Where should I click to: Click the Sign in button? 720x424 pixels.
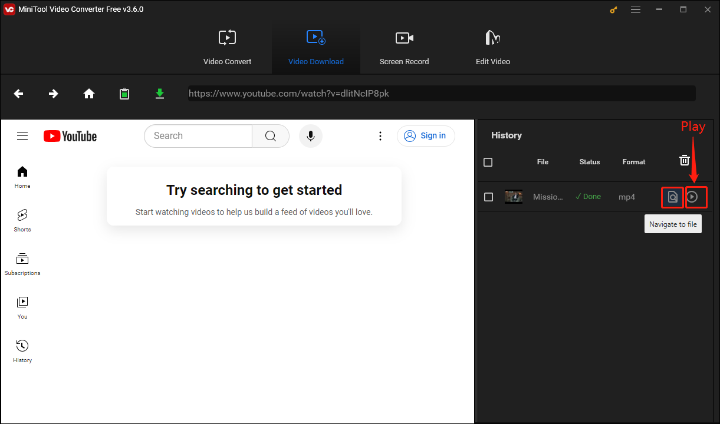pos(426,136)
